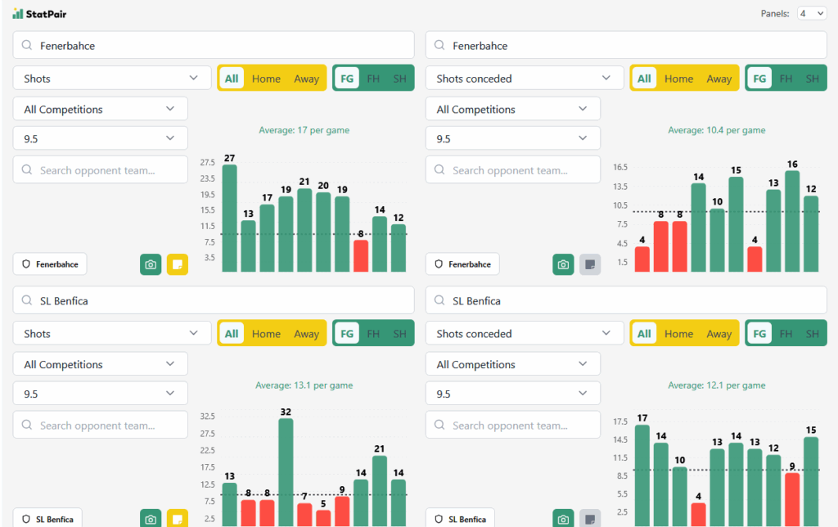
Task: Click opponent search field in Fenerbahce Shots panel
Action: (x=100, y=170)
